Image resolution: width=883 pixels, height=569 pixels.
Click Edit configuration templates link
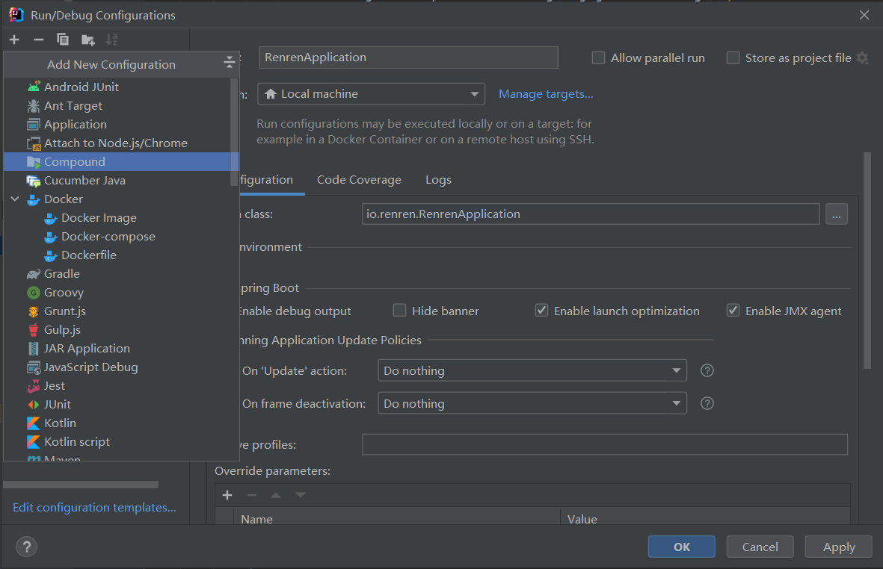[95, 507]
